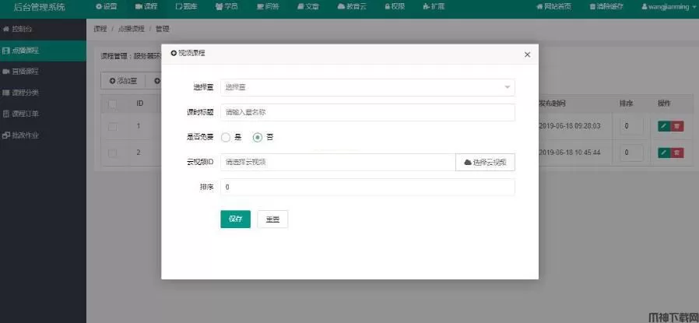This screenshot has height=323, width=699.
Task: Click the 选择云视频 cloud button
Action: (485, 162)
